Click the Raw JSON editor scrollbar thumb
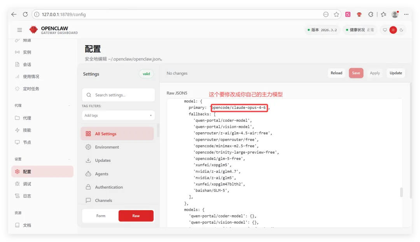 (x=401, y=192)
